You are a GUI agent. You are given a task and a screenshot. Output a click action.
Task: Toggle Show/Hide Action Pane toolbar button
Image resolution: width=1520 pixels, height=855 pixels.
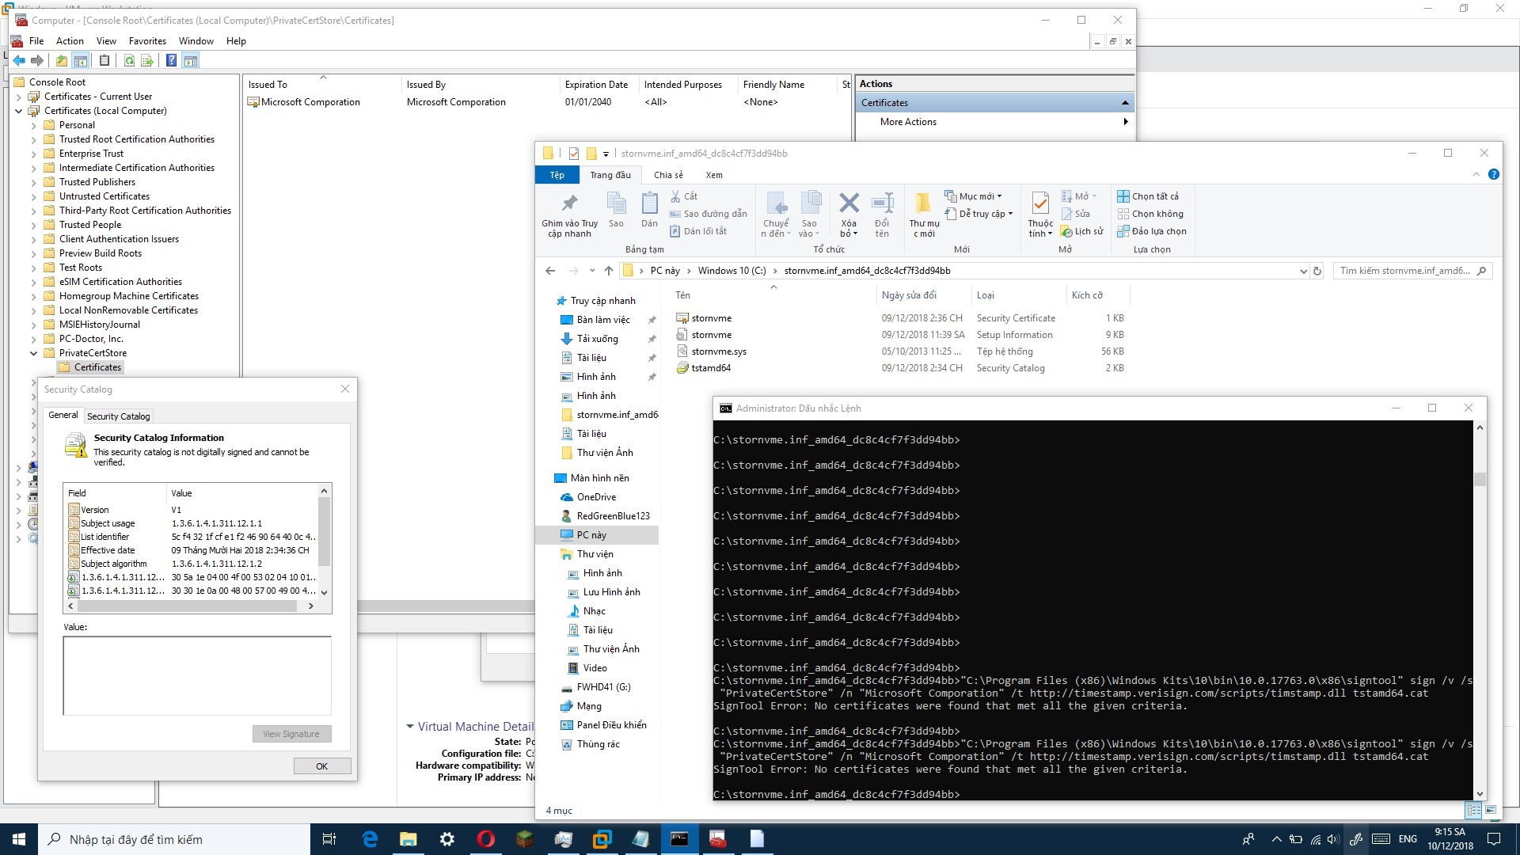coord(190,61)
